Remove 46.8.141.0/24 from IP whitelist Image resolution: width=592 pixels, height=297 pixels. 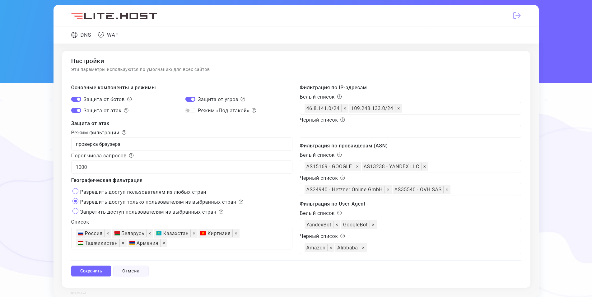tap(345, 109)
